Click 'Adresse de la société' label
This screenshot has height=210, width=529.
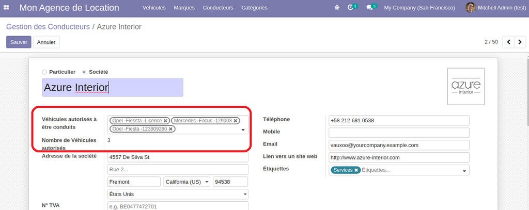coord(69,156)
